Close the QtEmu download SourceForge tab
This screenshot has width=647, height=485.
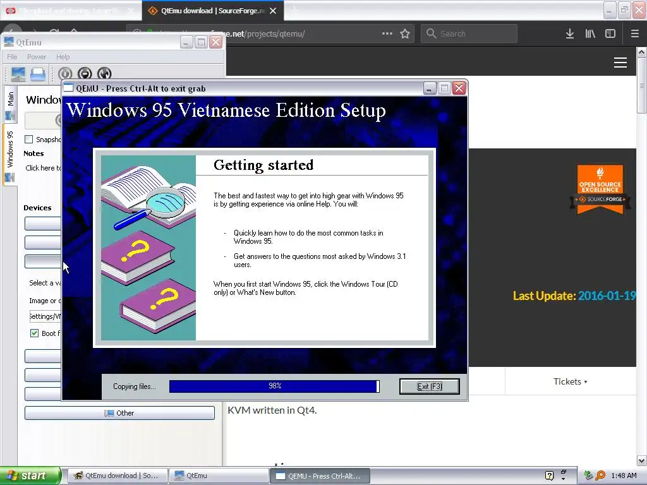[273, 11]
